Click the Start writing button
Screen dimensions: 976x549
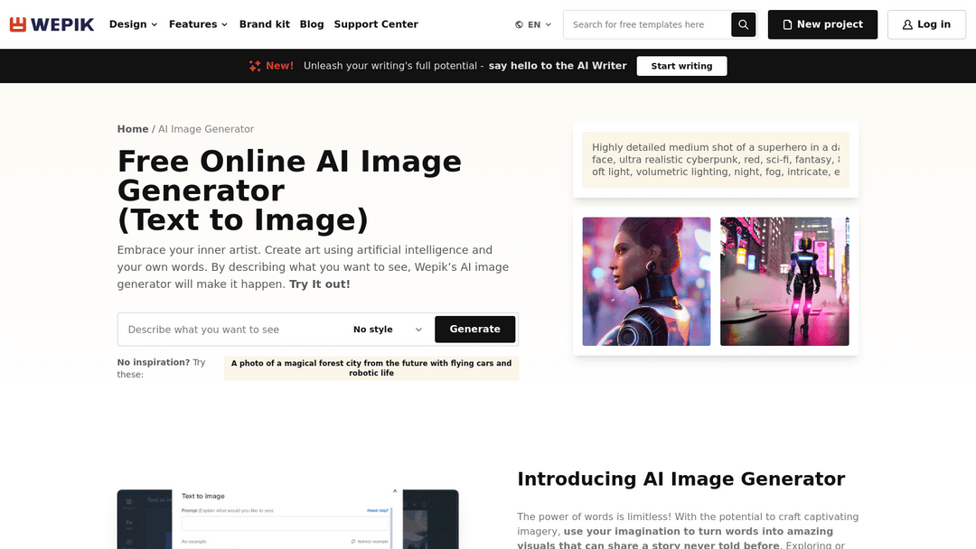click(x=681, y=66)
